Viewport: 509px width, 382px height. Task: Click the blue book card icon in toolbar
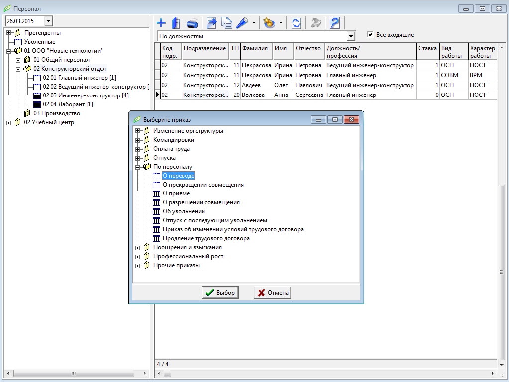pyautogui.click(x=176, y=23)
